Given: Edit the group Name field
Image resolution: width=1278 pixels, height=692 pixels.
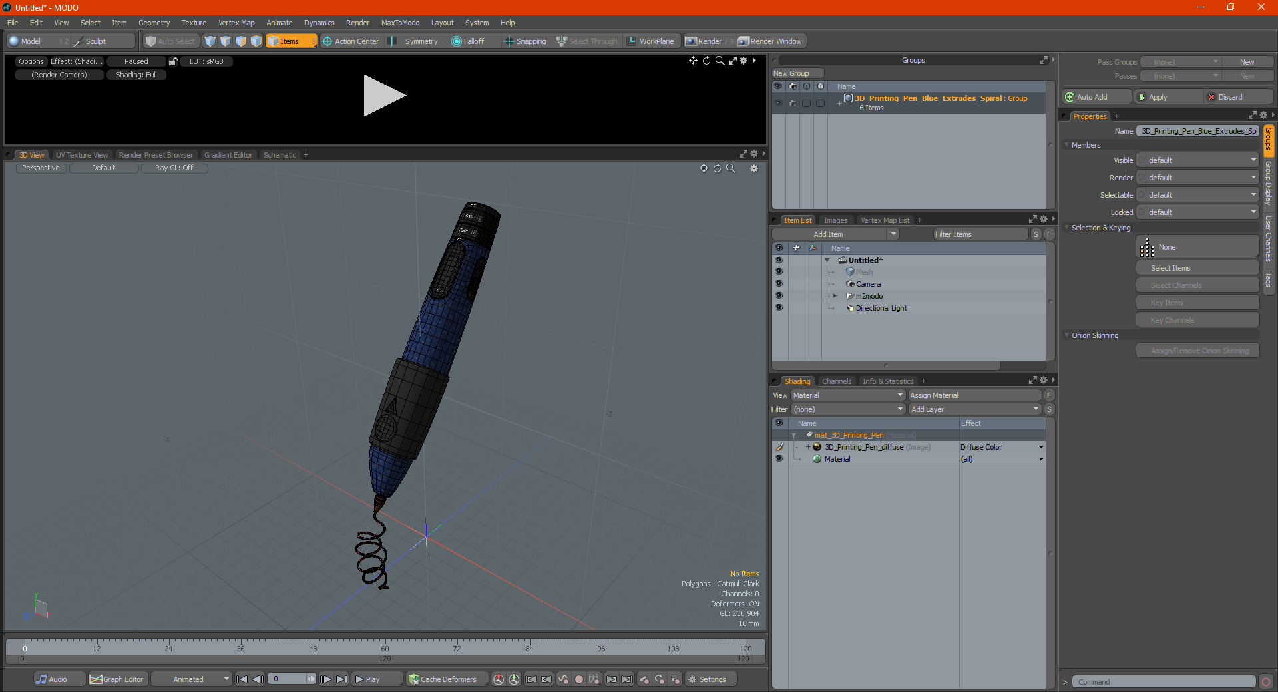Looking at the screenshot, I should pyautogui.click(x=1197, y=131).
